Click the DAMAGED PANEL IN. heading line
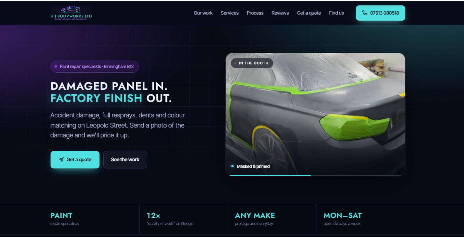This screenshot has height=237, width=464. click(x=109, y=86)
